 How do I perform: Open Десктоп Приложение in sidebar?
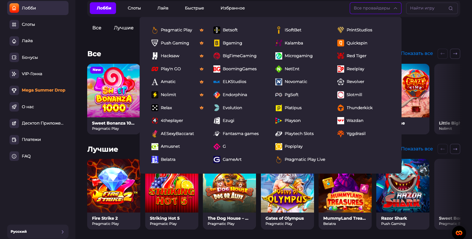coord(38,123)
